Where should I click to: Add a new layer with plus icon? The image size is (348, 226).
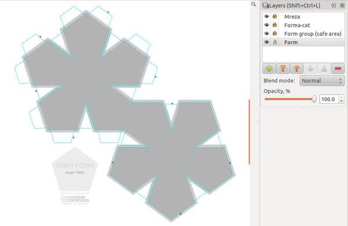(x=269, y=68)
